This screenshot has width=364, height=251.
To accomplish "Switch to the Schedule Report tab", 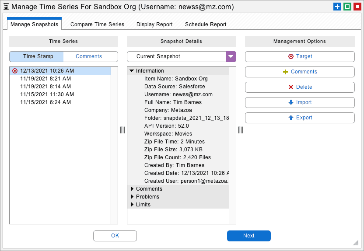I will point(206,24).
